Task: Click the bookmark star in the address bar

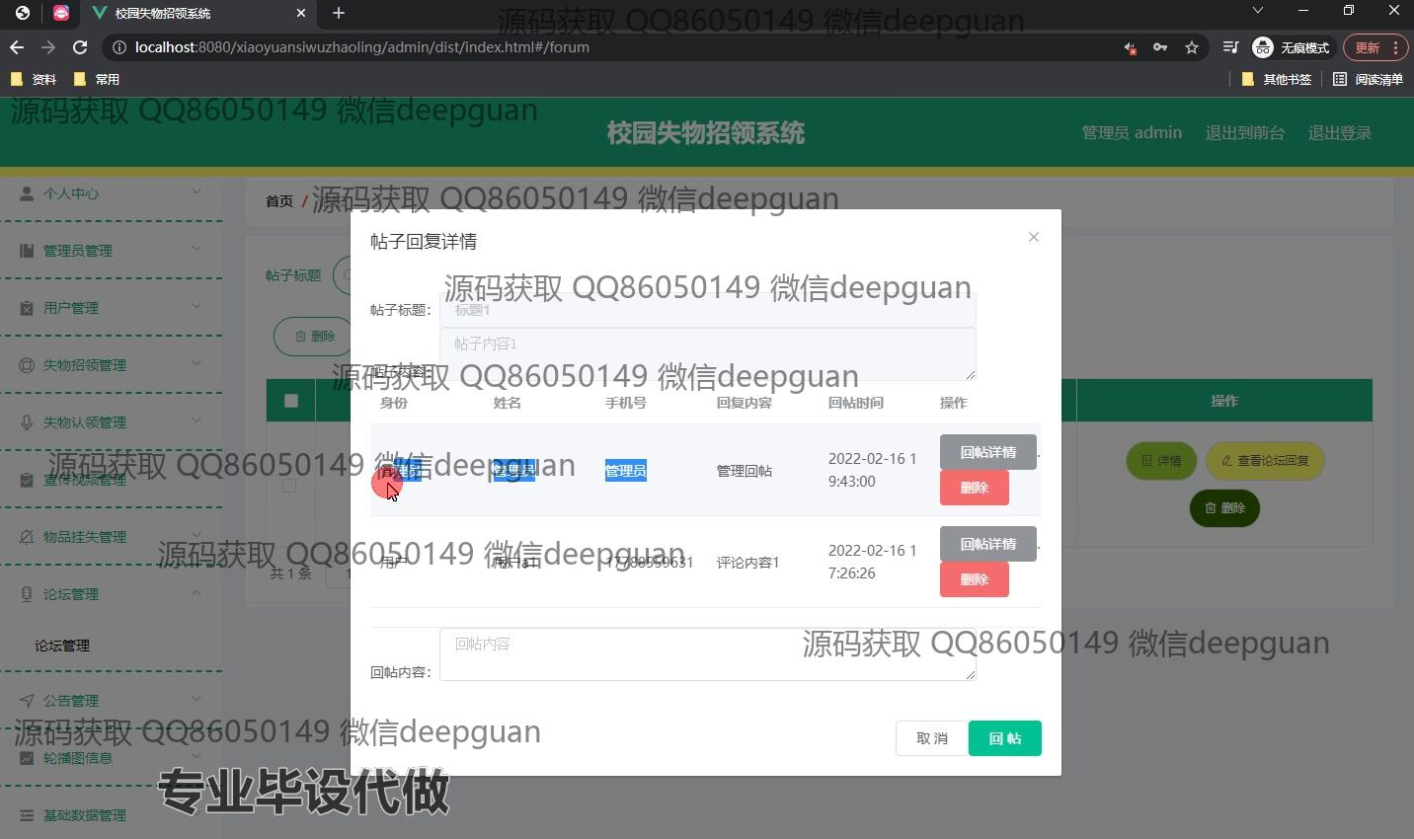Action: 1191,46
